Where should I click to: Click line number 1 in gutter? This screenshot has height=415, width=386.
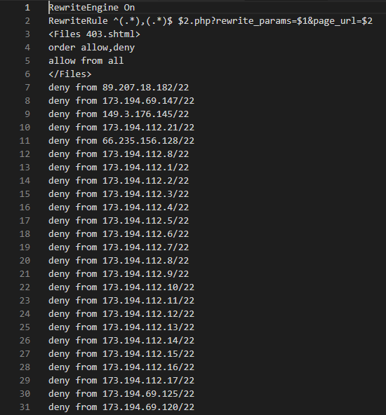coord(27,8)
